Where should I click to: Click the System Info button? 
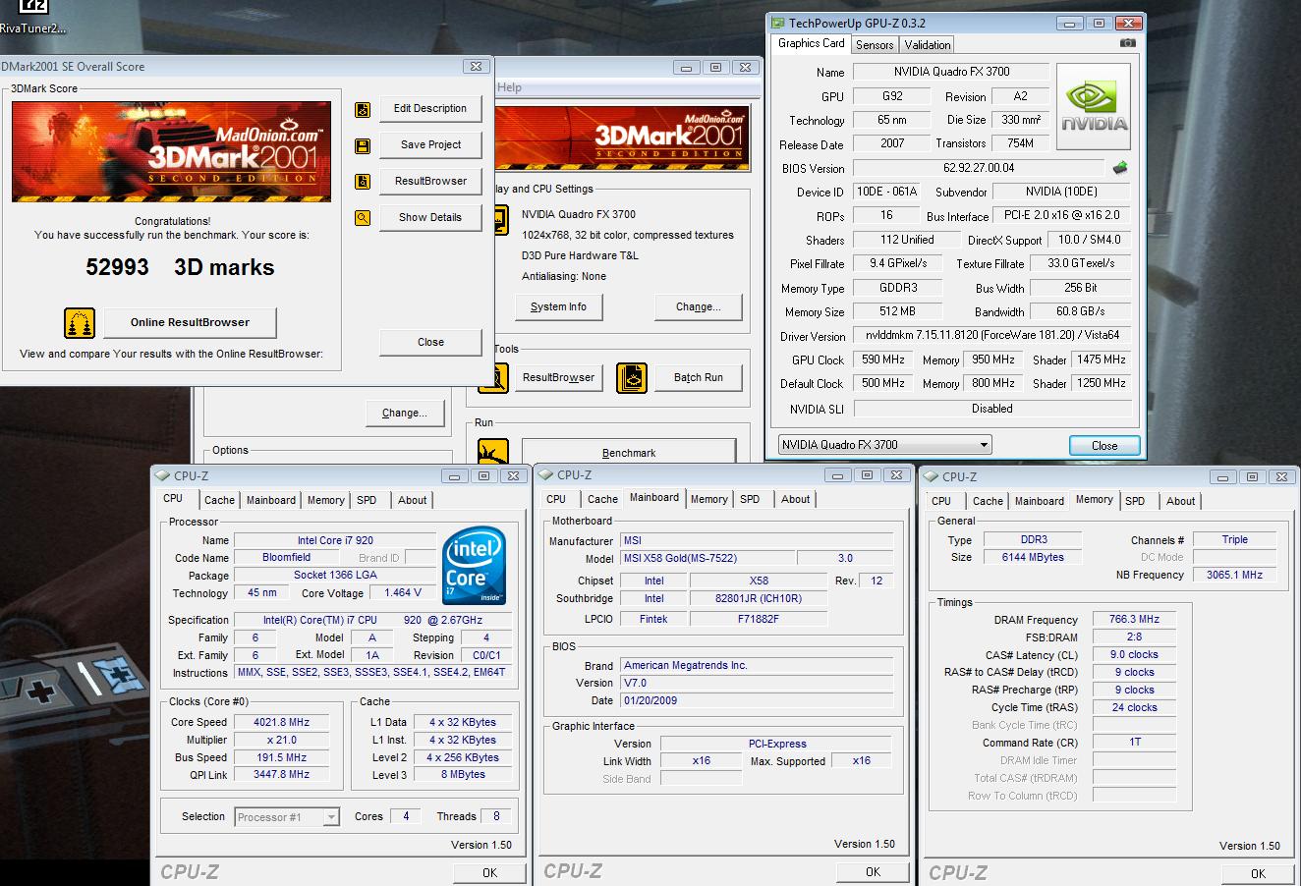[x=558, y=306]
